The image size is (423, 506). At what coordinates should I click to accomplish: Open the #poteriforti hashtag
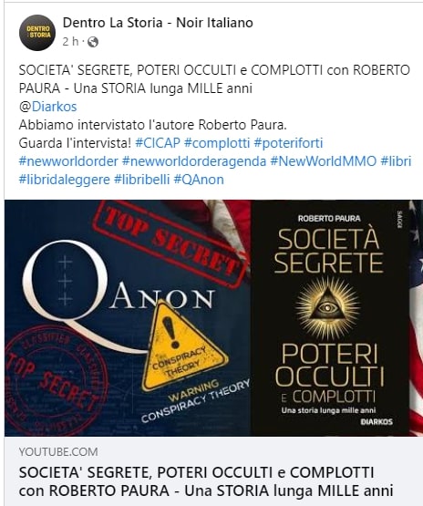pos(288,143)
